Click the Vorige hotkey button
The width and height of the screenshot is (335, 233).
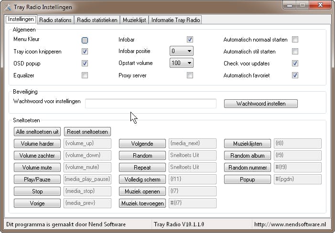point(37,203)
